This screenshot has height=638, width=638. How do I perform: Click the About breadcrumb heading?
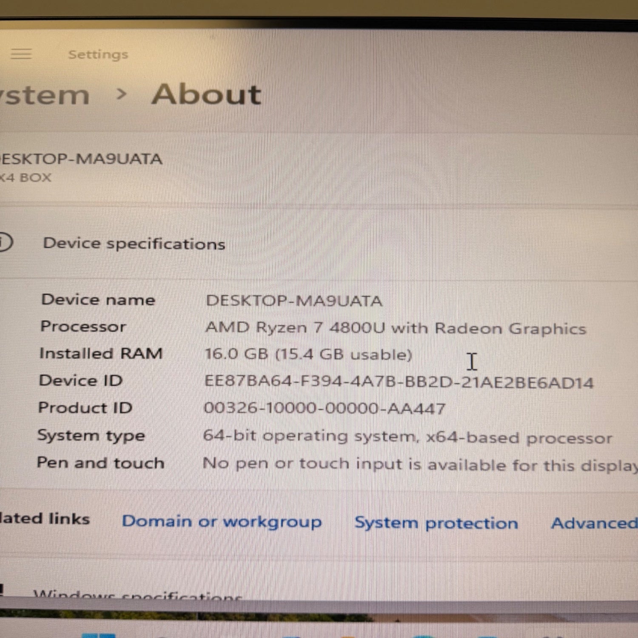point(206,94)
